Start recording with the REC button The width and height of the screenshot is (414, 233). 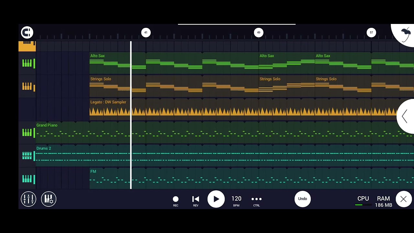[x=176, y=201]
